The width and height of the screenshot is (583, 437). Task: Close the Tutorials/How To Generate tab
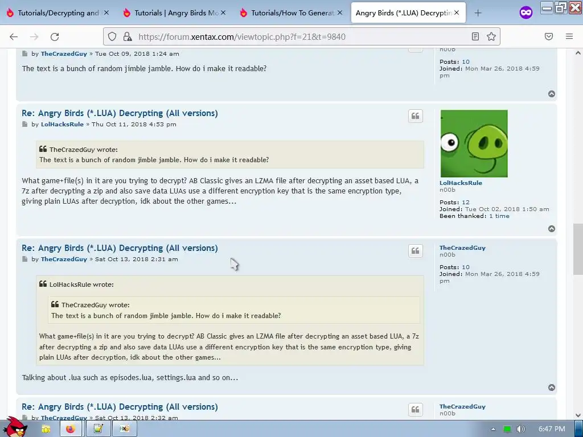click(340, 13)
